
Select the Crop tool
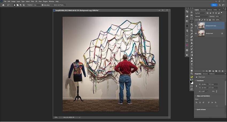point(192,31)
